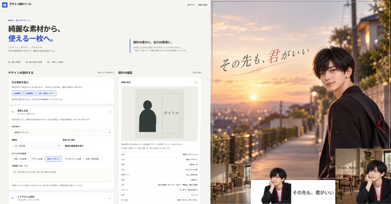The height and width of the screenshot is (204, 391).
Task: Click the 用途の推奨値を使う button
Action: click(x=74, y=146)
